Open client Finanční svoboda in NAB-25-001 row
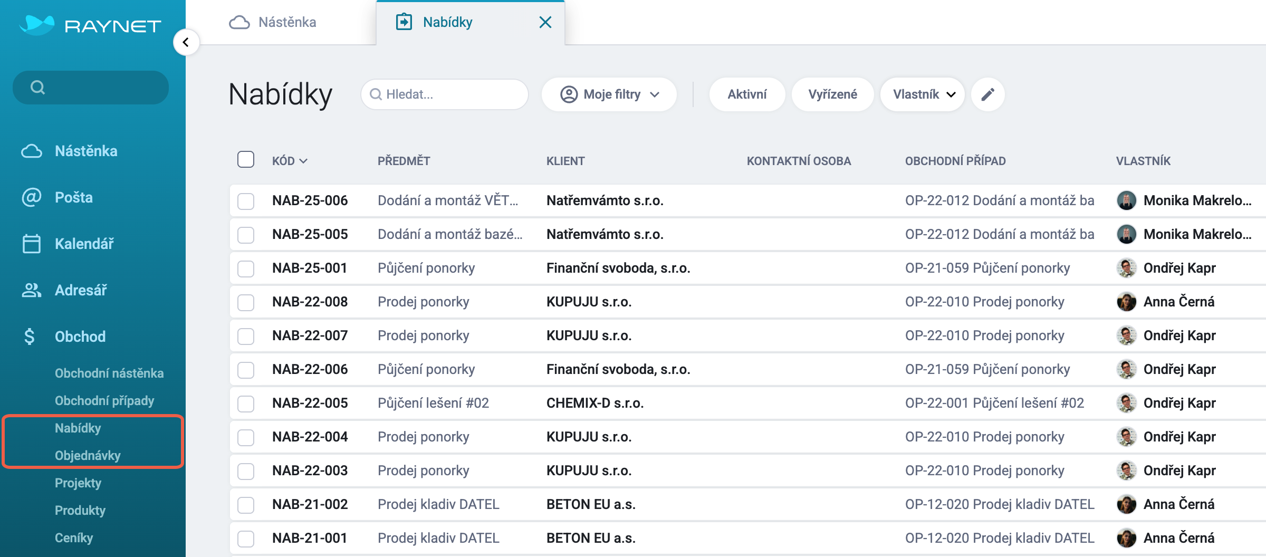 point(618,268)
